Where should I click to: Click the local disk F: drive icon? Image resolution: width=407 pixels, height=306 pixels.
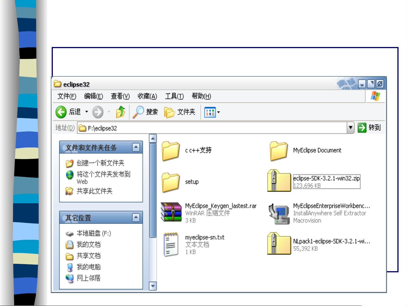(x=69, y=234)
